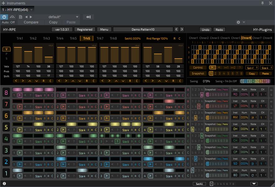Click the down-arrow button at bottom right

[254, 184]
